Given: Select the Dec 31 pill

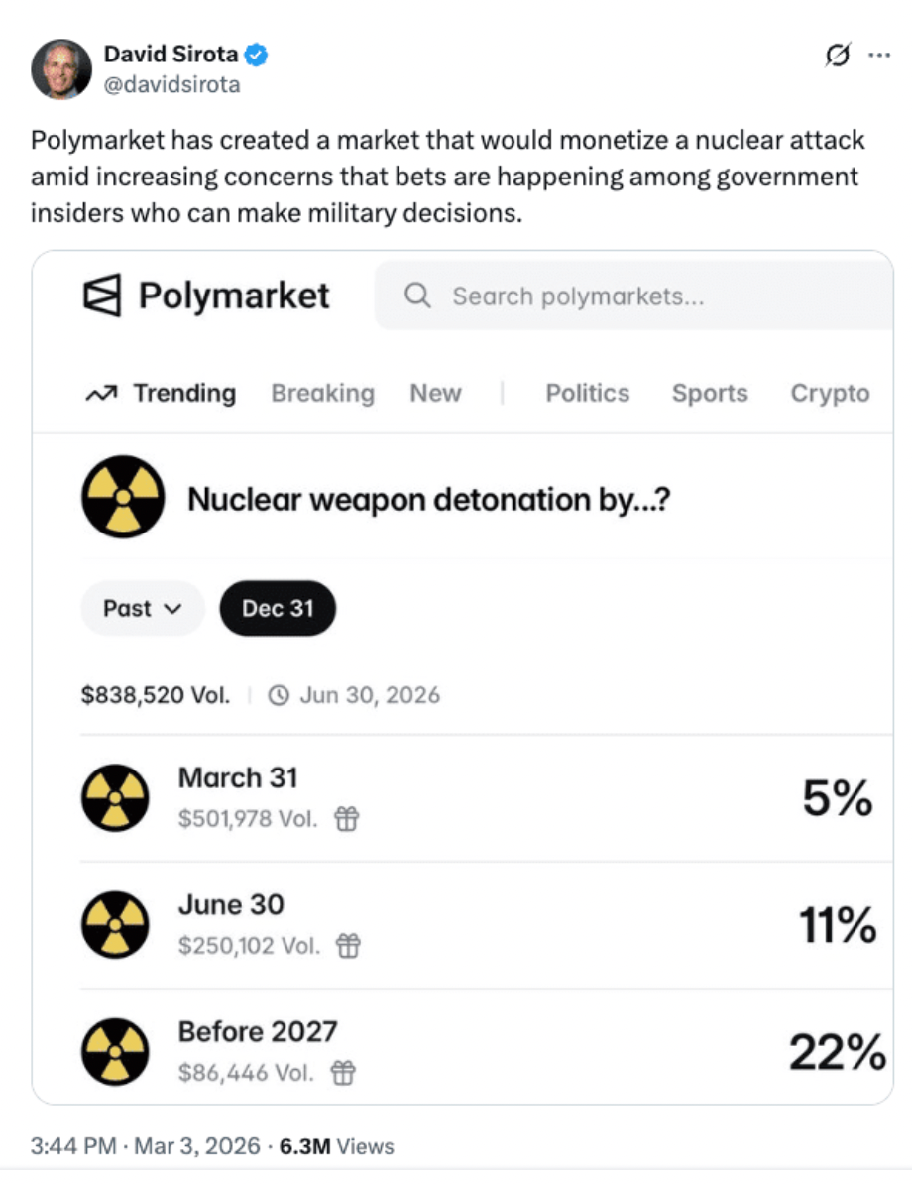Looking at the screenshot, I should point(278,608).
